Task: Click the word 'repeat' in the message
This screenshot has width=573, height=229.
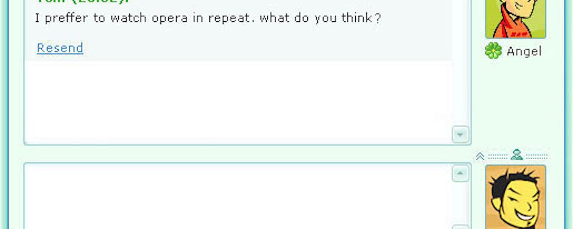Action: click(228, 19)
